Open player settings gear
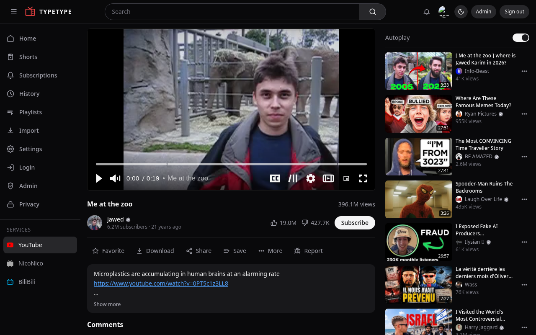536x335 pixels. 311,178
